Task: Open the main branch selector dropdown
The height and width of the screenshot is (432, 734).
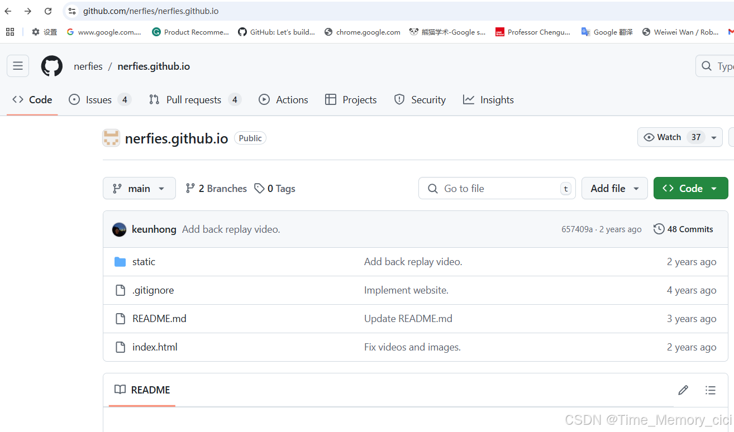Action: pyautogui.click(x=139, y=189)
